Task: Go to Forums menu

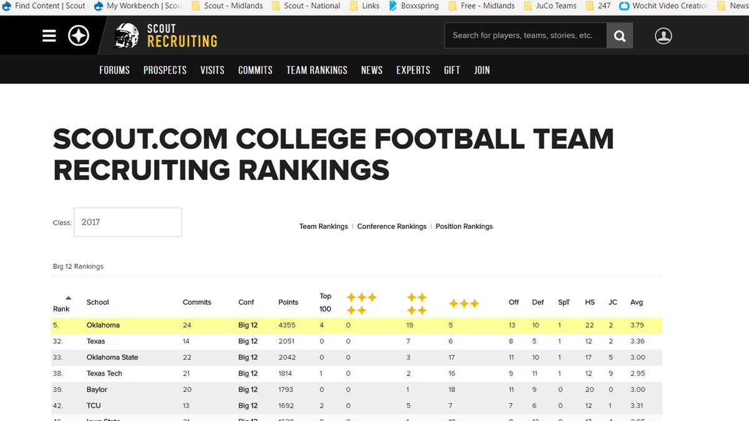Action: click(115, 70)
